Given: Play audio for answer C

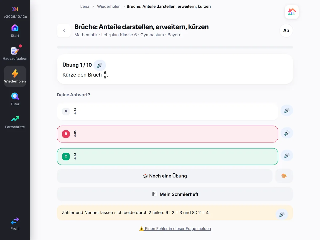Looking at the screenshot, I should point(287,156).
